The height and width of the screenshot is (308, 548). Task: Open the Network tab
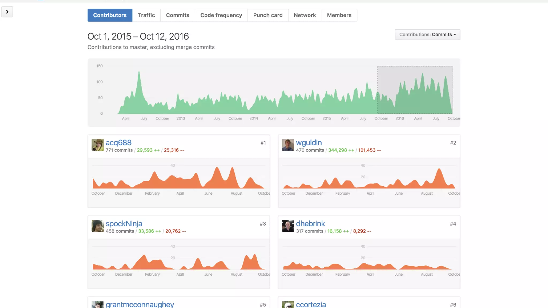coord(305,15)
